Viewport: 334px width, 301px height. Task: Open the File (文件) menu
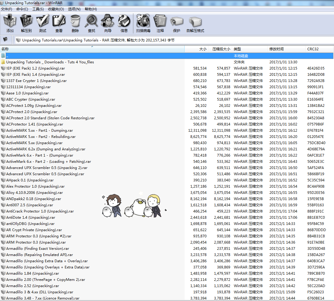(7, 9)
